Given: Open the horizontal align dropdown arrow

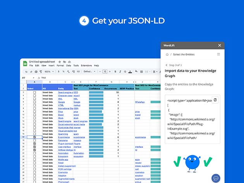Looking at the screenshot, I should 157,72.
